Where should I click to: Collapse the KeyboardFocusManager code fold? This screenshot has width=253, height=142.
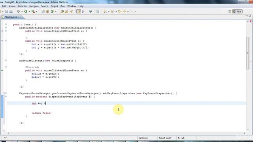pos(6,93)
